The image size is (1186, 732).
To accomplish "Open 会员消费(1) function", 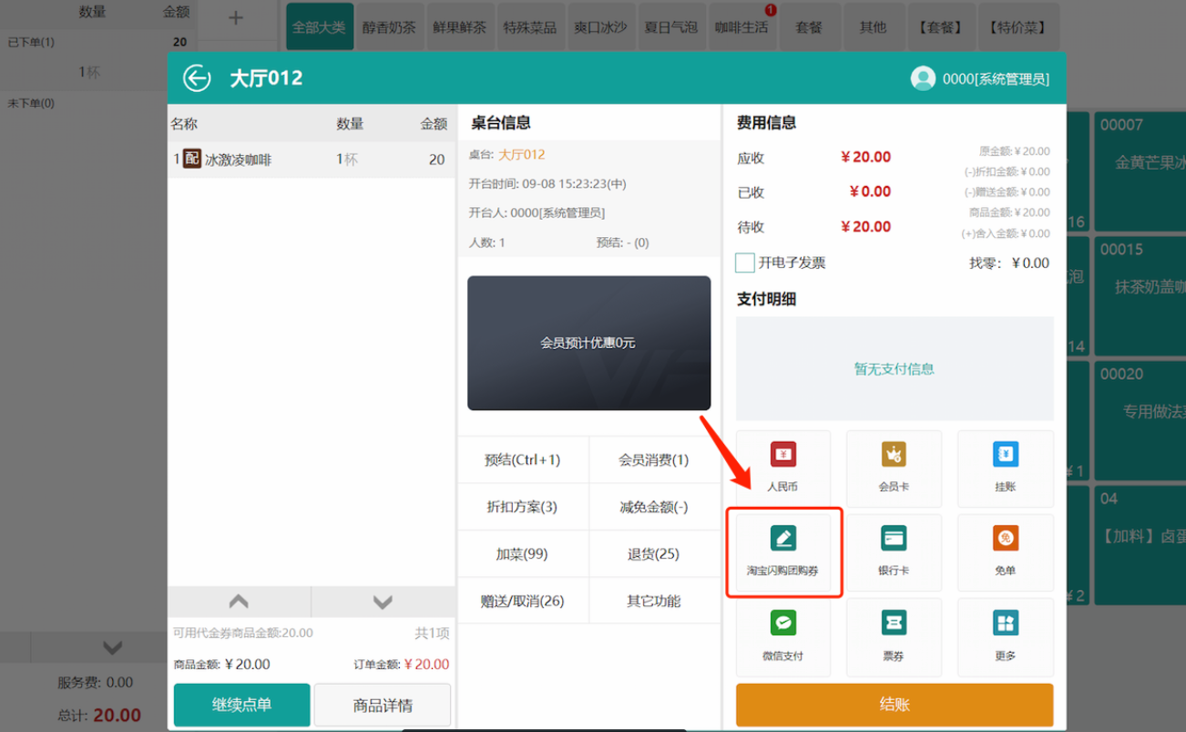I will point(654,459).
